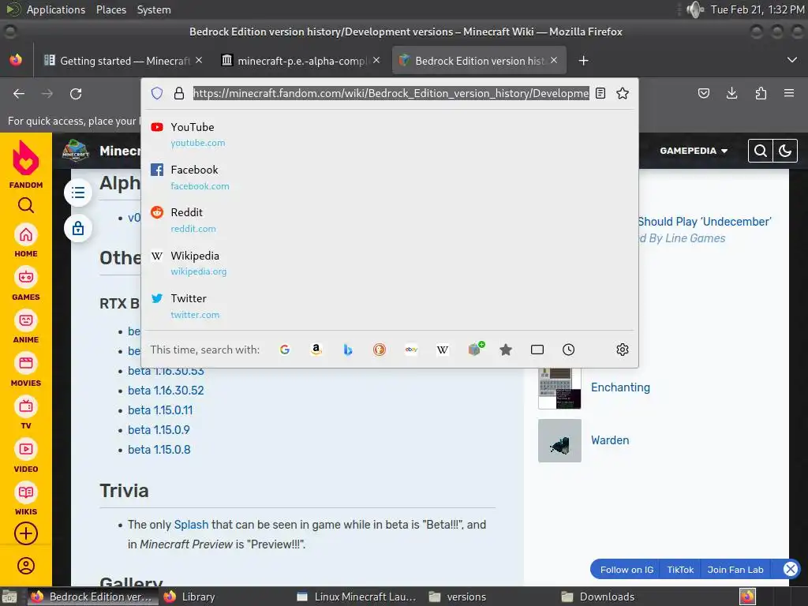808x606 pixels.
Task: Search this time with Amazon
Action: (x=316, y=350)
